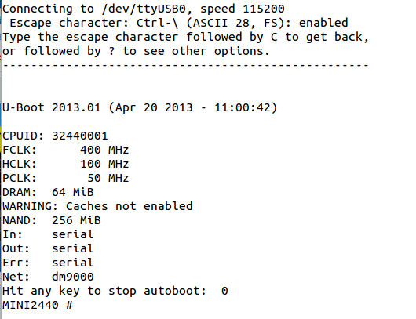
Task: Click the NAND 256 MiB line
Action: click(x=52, y=220)
